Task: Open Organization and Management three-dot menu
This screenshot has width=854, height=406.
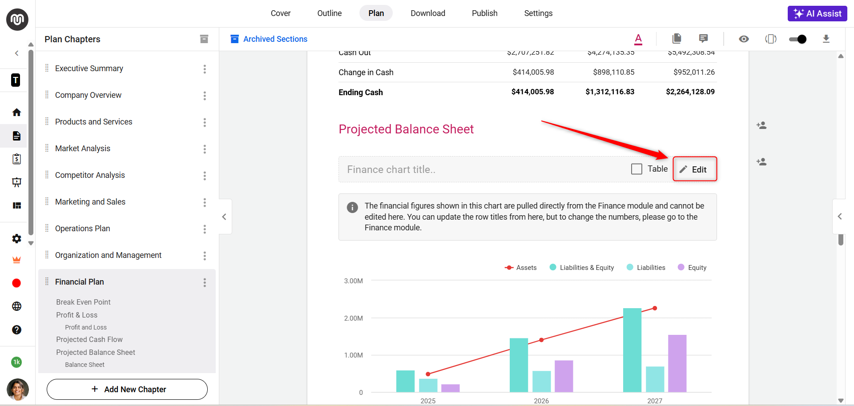Action: coord(205,256)
